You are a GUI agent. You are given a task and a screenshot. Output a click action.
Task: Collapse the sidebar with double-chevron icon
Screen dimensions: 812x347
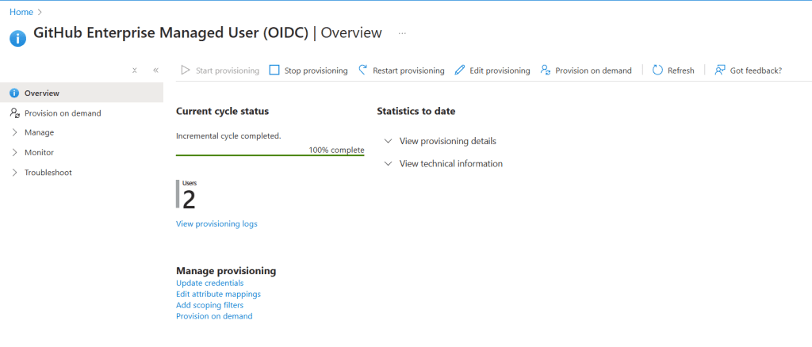coord(155,71)
